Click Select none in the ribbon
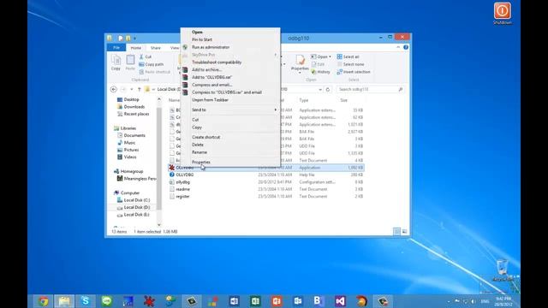 pos(350,64)
